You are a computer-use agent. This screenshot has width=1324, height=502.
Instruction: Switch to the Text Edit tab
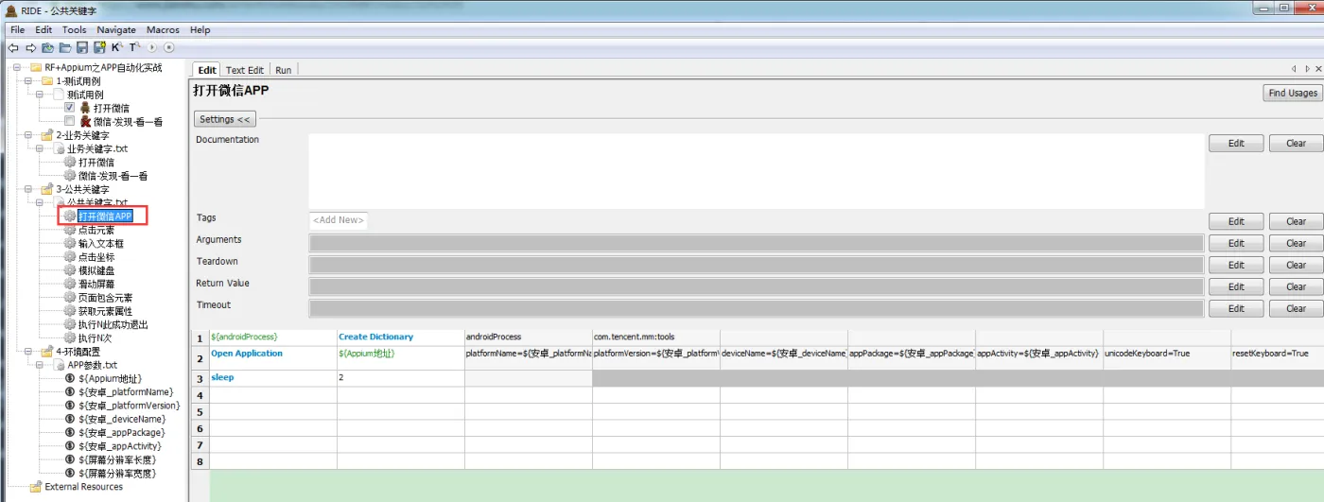245,70
